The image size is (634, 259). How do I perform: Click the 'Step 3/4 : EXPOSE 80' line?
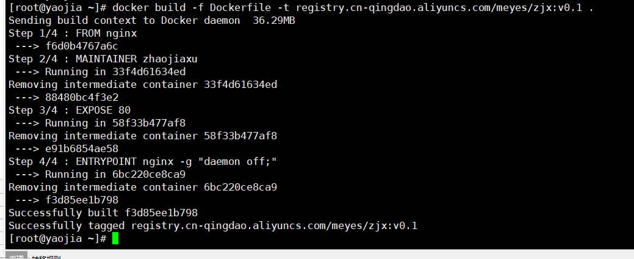click(x=70, y=110)
